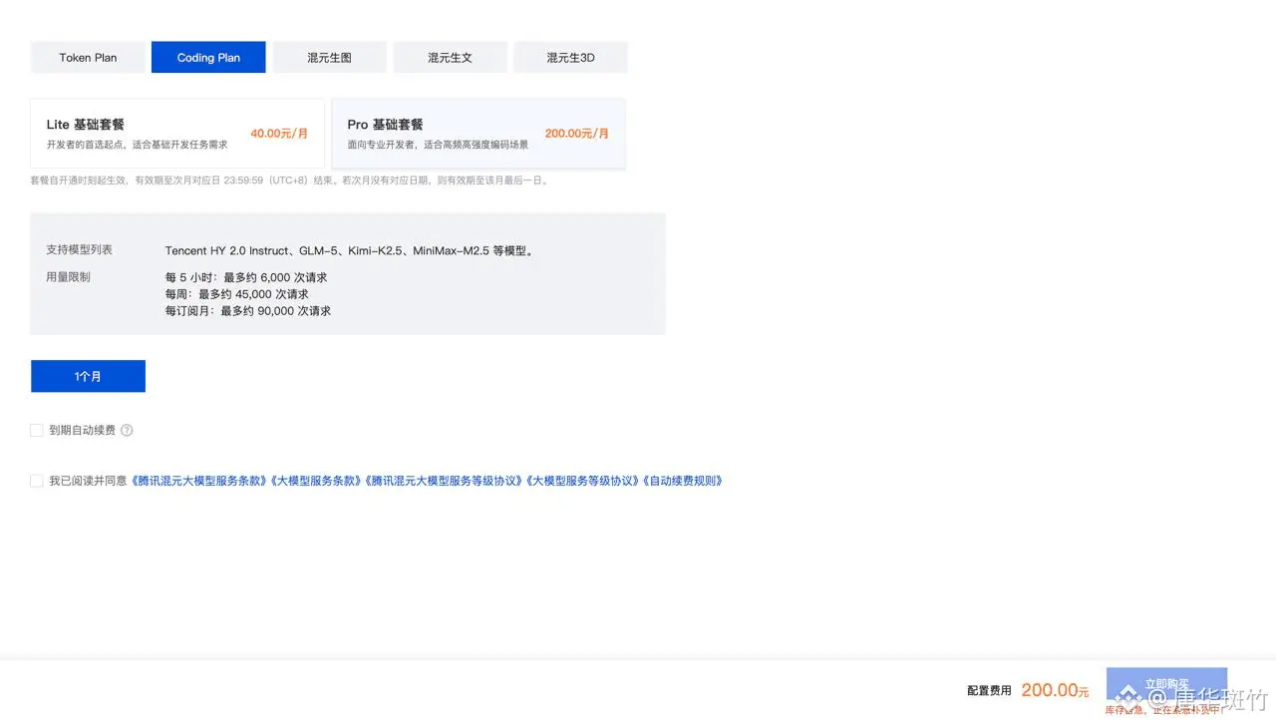1276x725 pixels.
Task: Click the 配置费用 label in the footer
Action: 989,690
